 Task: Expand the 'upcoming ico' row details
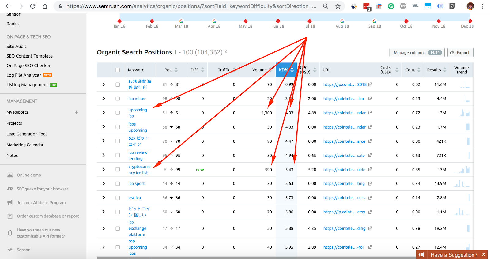(104, 113)
